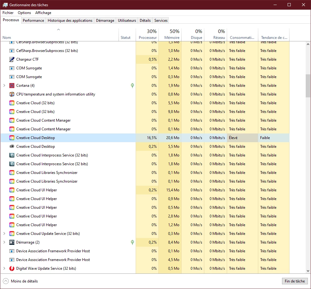This screenshot has height=289, width=311.
Task: Click the Faible consumption trend cell
Action: point(274,138)
